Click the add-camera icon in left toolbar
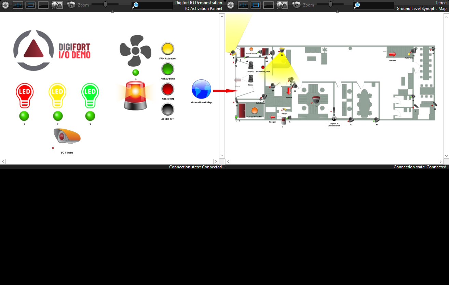 (71, 5)
